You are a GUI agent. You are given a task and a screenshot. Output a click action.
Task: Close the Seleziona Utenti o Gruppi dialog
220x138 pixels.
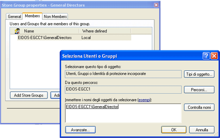coord(214,56)
